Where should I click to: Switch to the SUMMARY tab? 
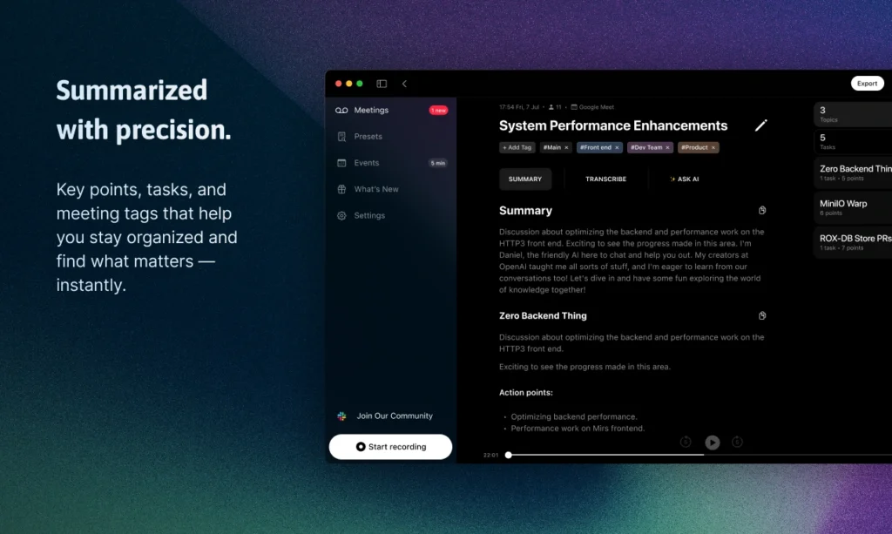click(525, 179)
